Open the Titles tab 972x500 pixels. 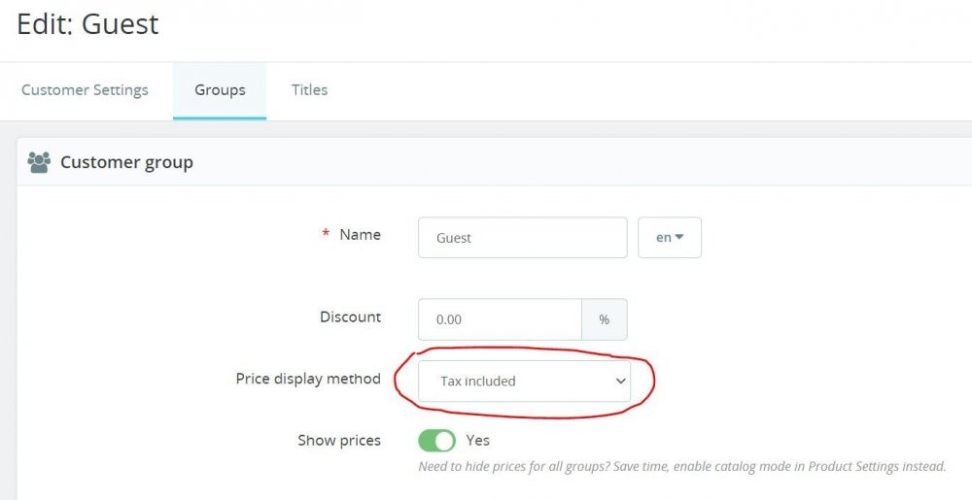pyautogui.click(x=309, y=90)
